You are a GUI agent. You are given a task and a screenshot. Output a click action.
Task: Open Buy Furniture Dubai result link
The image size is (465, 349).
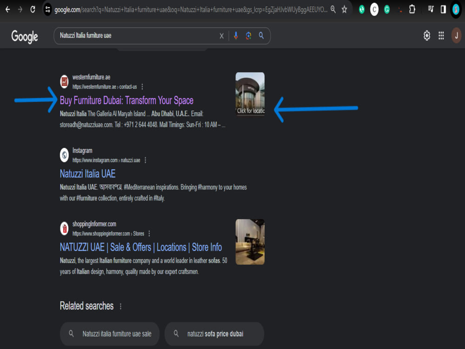(126, 101)
